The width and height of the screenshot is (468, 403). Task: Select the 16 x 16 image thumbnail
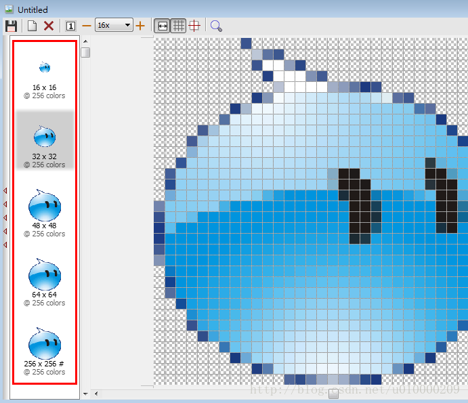tap(45, 79)
